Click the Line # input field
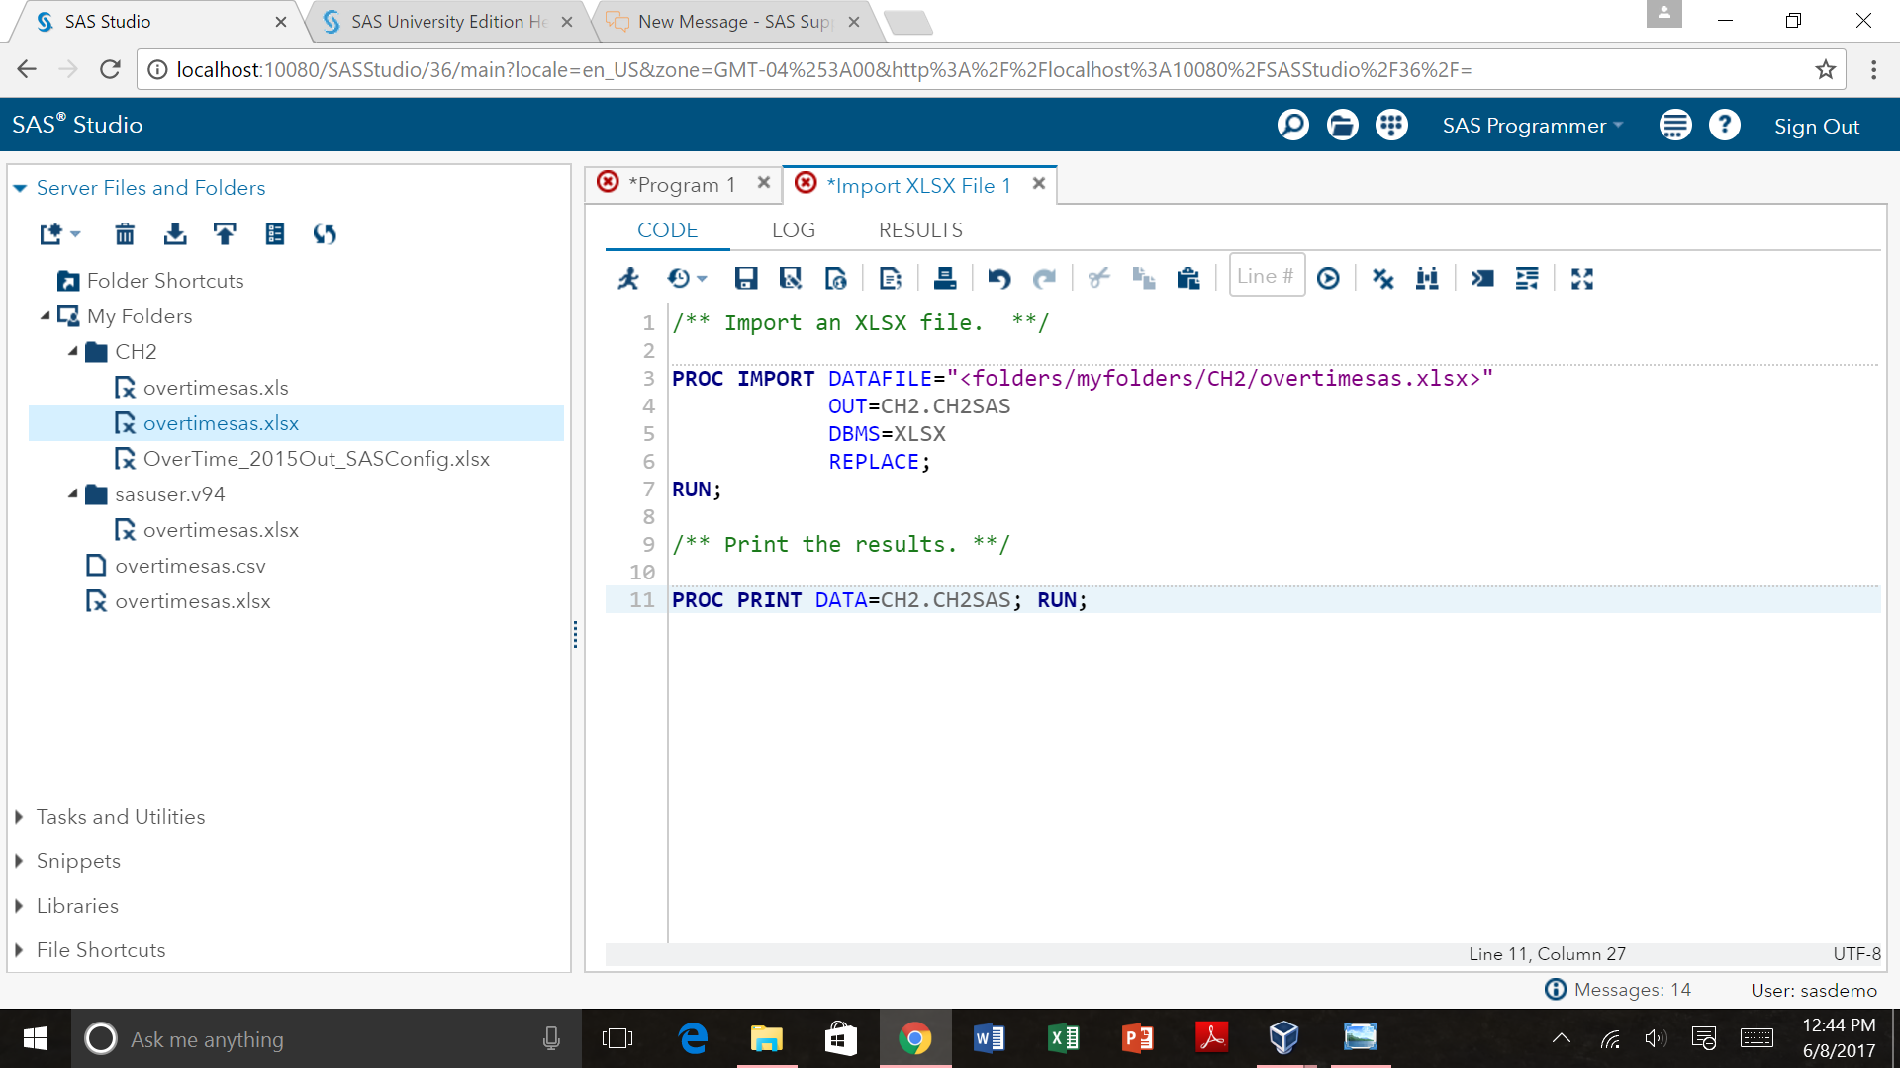This screenshot has height=1068, width=1900. [x=1266, y=276]
